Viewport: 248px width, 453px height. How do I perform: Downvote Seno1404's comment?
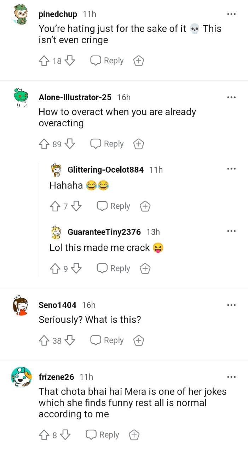[70, 340]
